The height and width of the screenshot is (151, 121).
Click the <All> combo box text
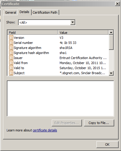(23, 23)
